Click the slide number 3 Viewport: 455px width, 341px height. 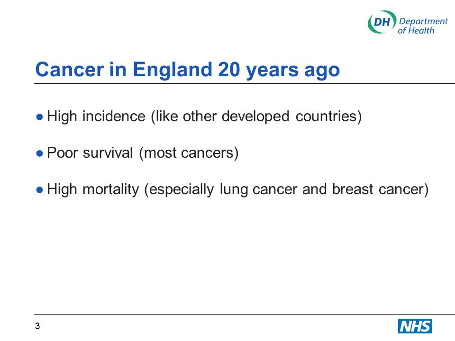37,326
